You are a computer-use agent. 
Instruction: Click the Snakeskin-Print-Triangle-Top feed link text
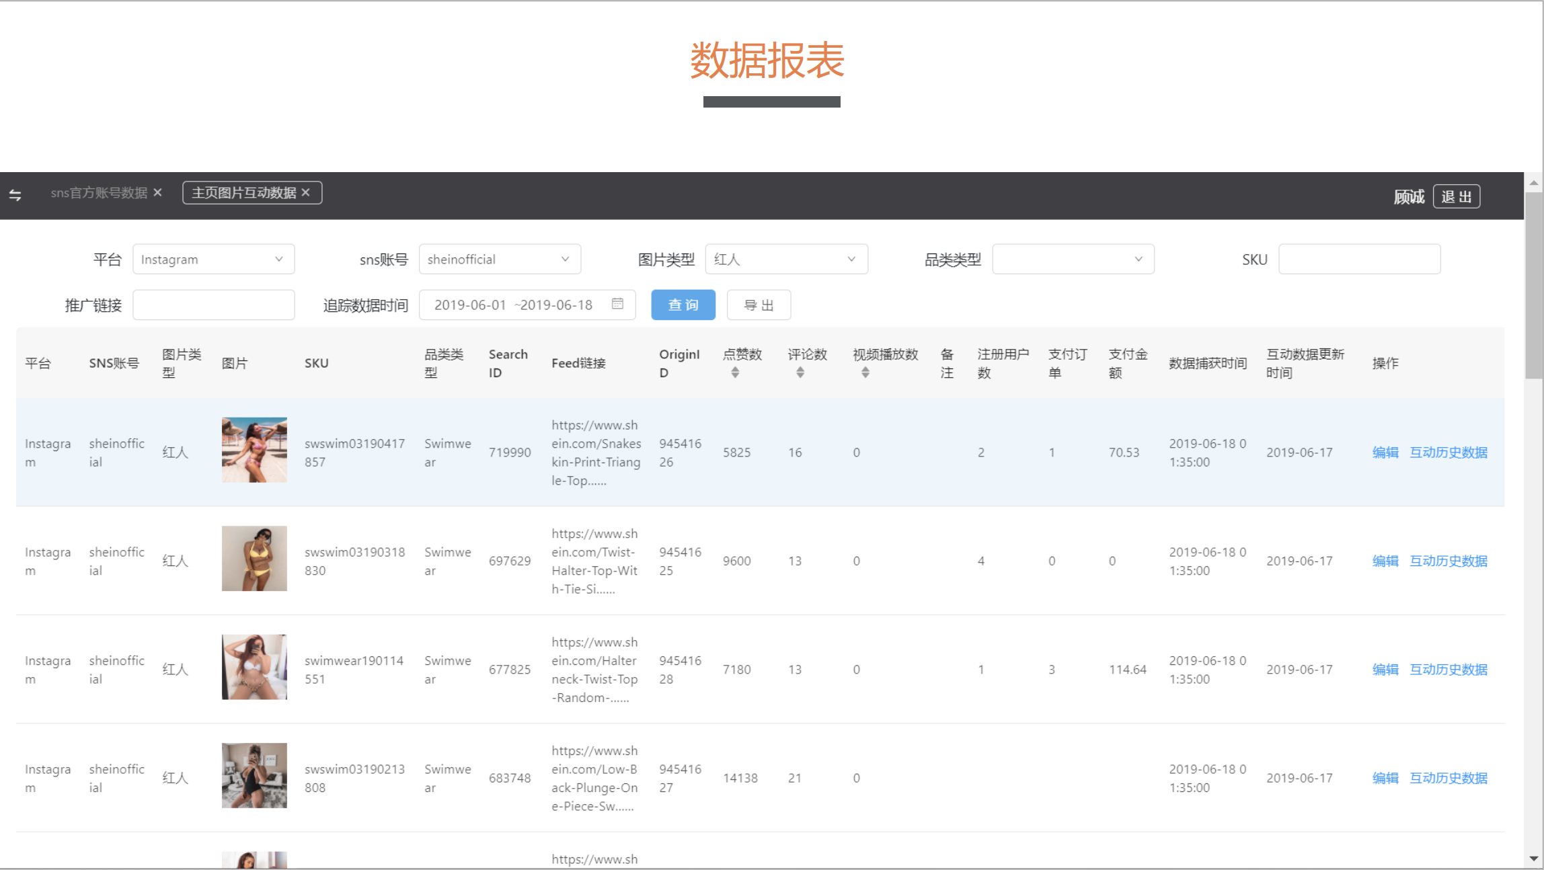click(x=596, y=452)
